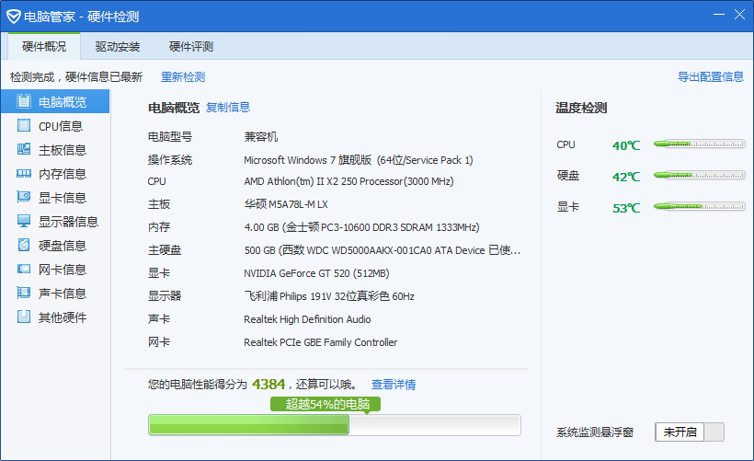
Task: Click the CPU temperature gauge bar
Action: tap(699, 144)
